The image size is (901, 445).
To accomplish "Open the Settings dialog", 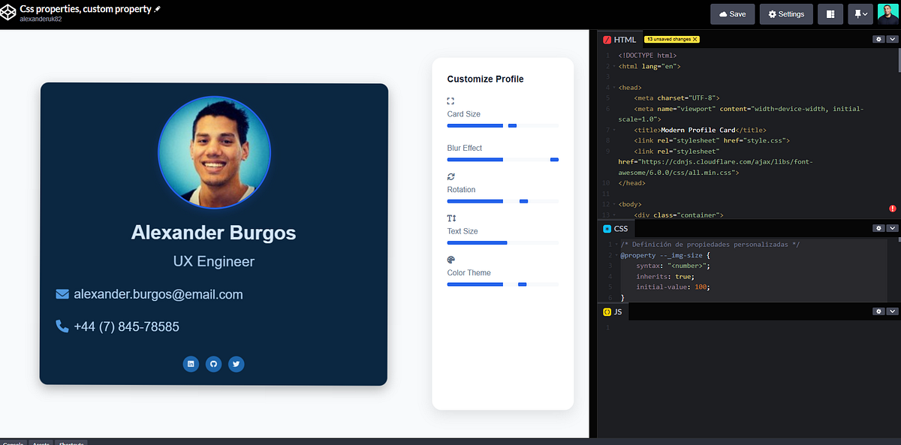I will point(785,14).
